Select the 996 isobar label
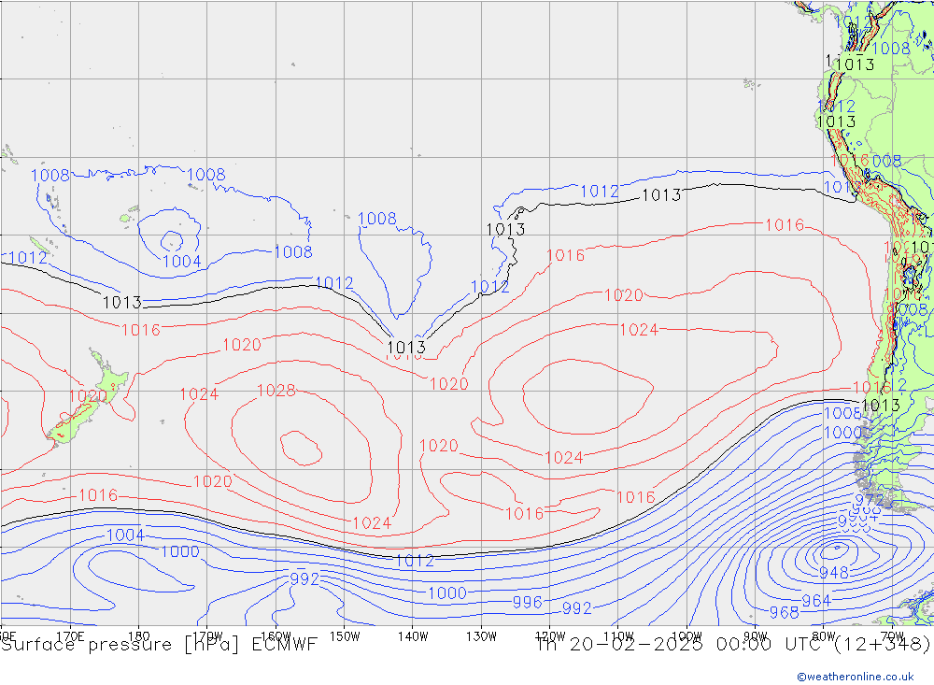The image size is (934, 685). [x=528, y=603]
